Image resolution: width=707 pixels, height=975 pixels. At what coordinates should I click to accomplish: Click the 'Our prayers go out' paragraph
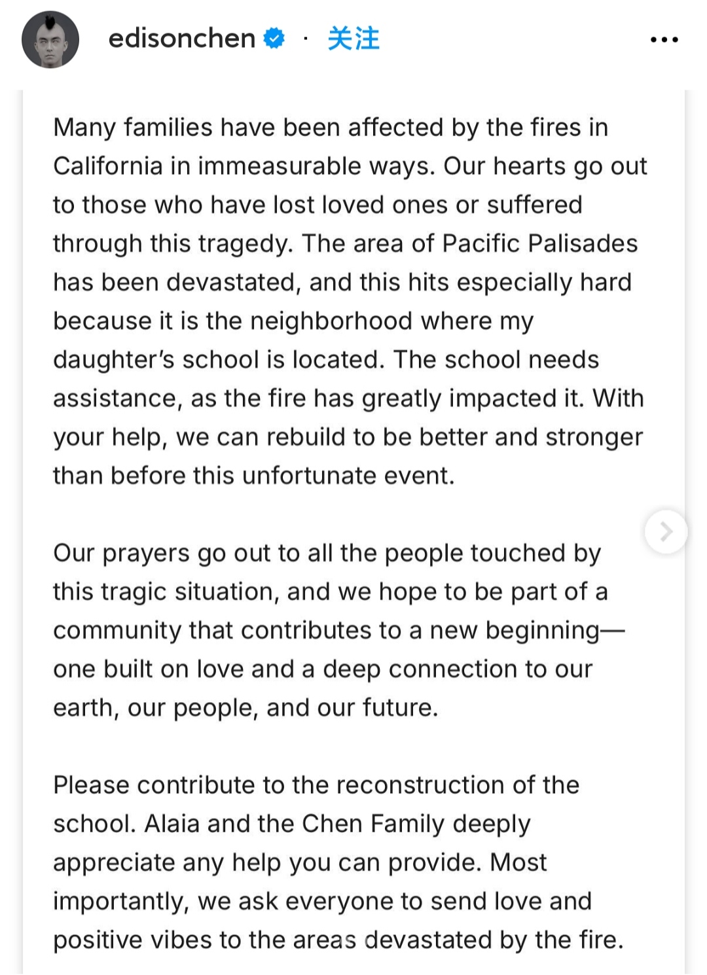334,630
